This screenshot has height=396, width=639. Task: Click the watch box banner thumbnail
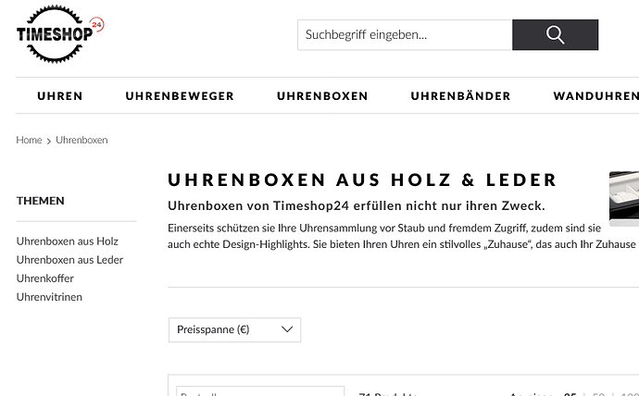624,199
